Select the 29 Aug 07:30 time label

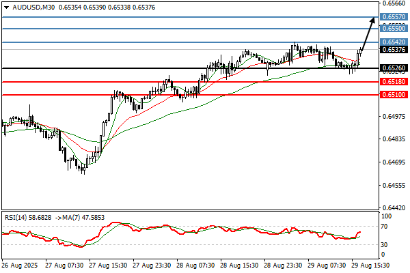point(327,265)
